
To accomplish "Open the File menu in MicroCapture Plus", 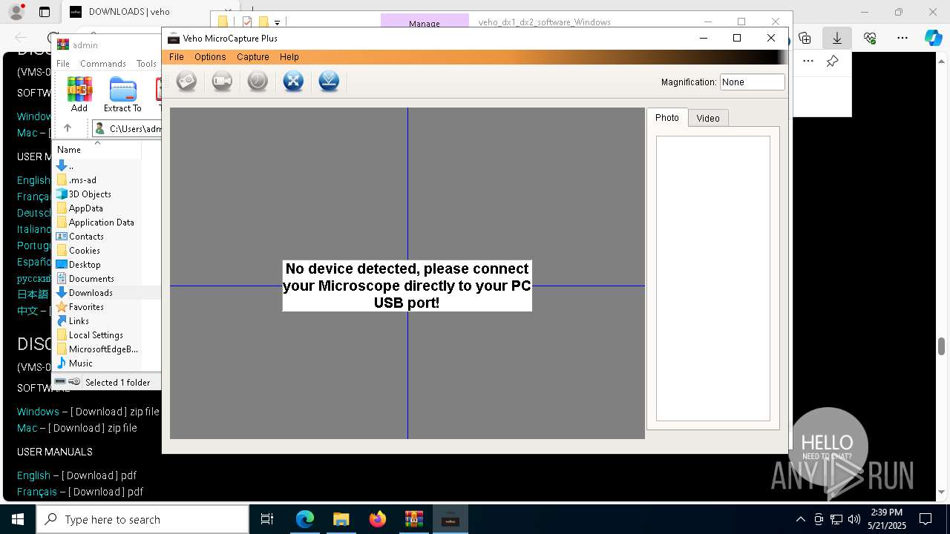I will point(176,57).
